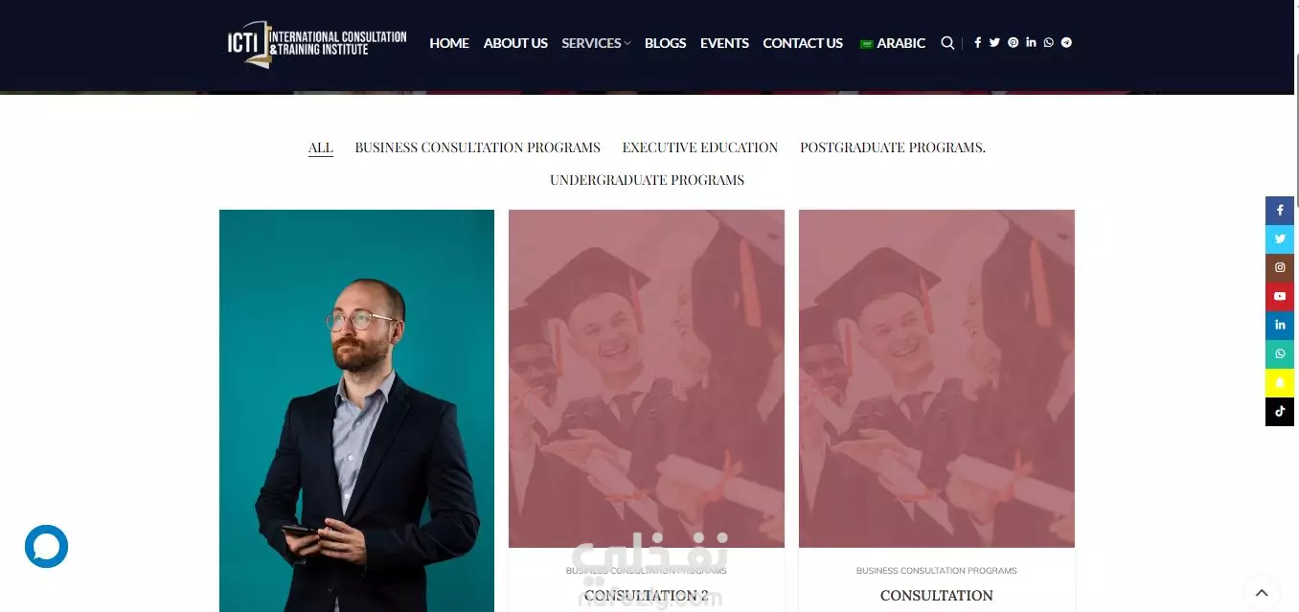Click the red YouTube icon in the side bar
The width and height of the screenshot is (1299, 612).
coord(1280,296)
